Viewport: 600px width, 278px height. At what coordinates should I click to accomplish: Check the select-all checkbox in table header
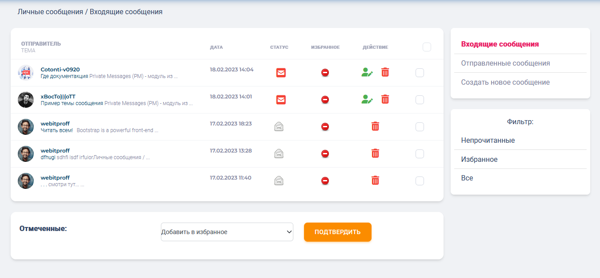tap(427, 47)
